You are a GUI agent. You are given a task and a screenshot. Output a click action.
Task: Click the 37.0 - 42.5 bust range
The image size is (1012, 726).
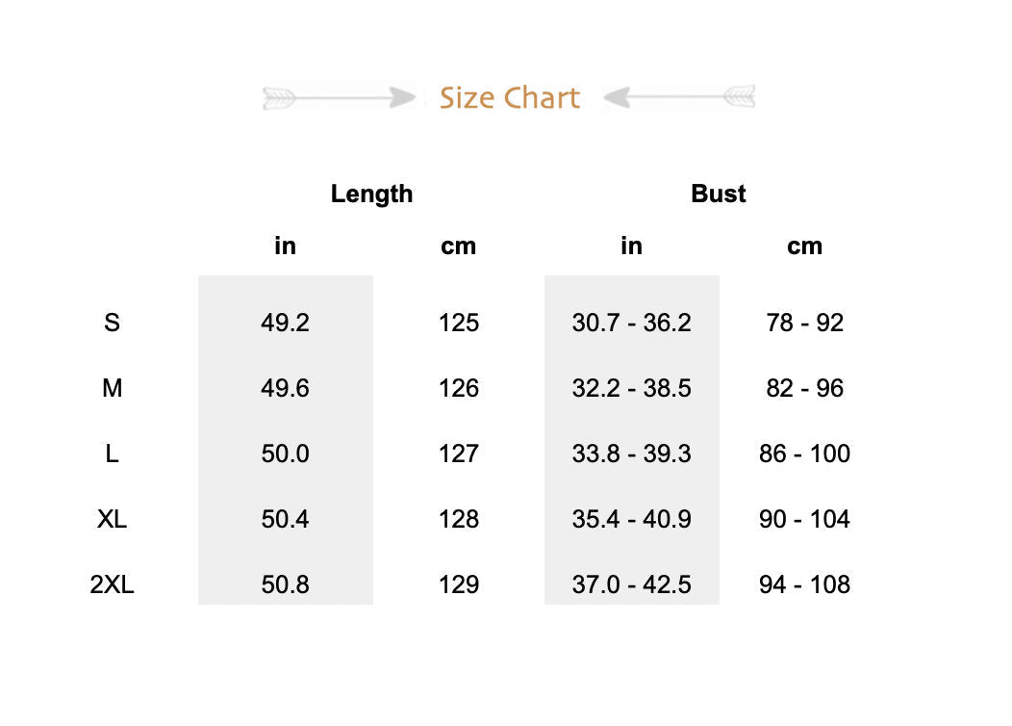(631, 584)
